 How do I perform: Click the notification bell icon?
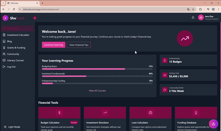click(x=193, y=18)
